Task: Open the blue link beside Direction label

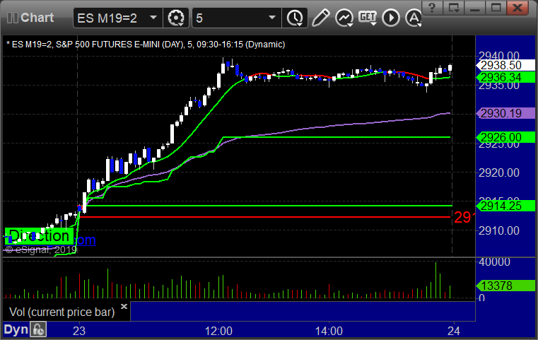Action: click(85, 240)
